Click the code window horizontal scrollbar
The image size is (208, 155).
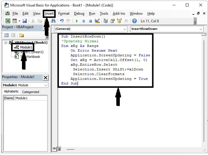71,149
